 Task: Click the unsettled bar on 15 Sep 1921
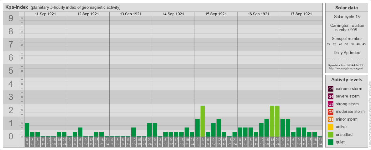203,121
